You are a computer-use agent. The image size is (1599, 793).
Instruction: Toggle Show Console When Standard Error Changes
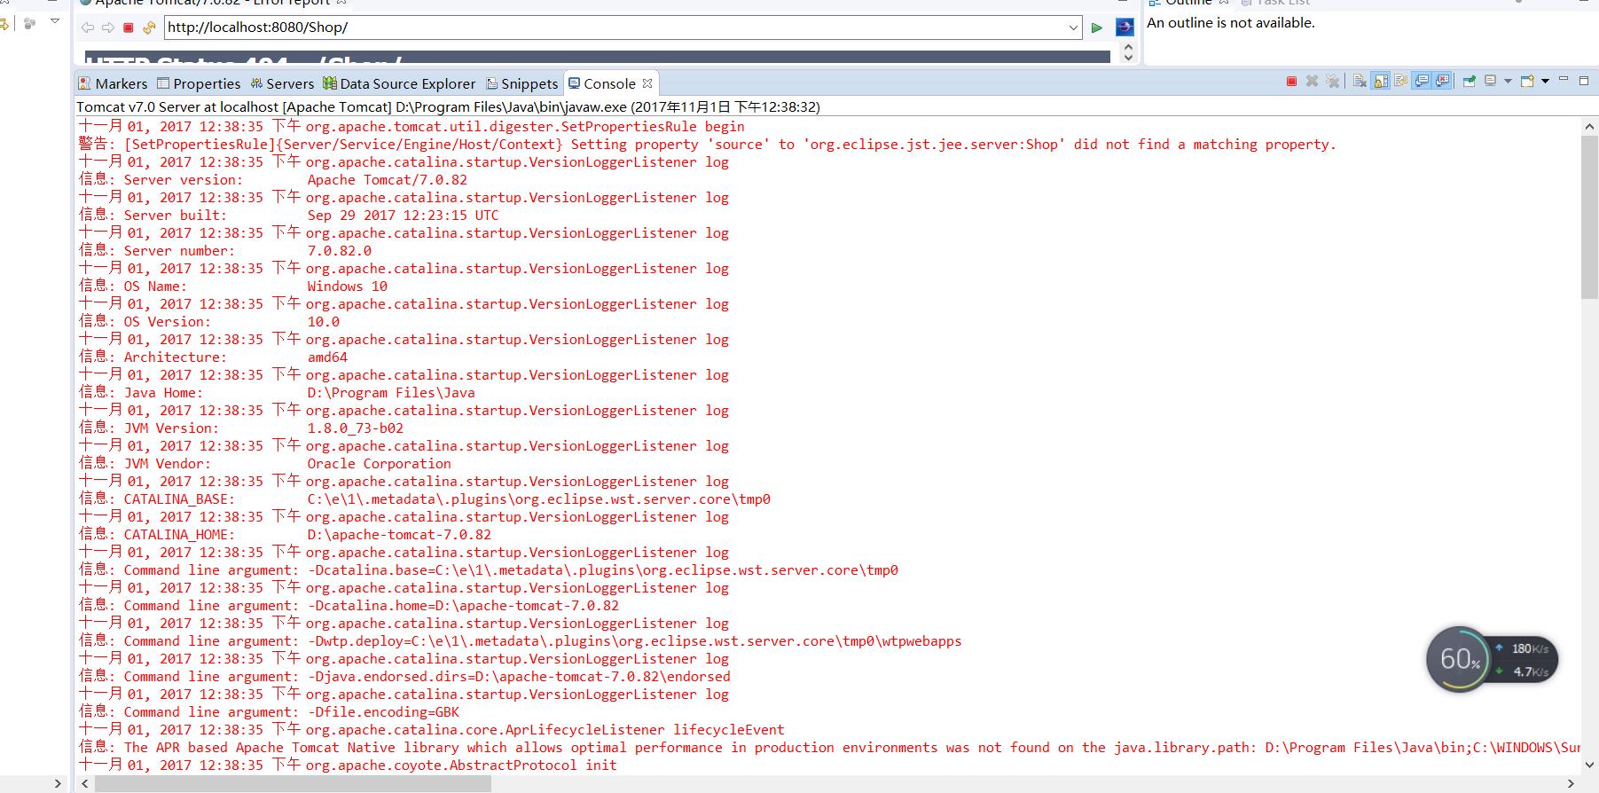1442,81
